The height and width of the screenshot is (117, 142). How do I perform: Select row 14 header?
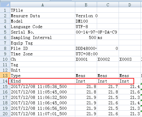tap(5, 81)
